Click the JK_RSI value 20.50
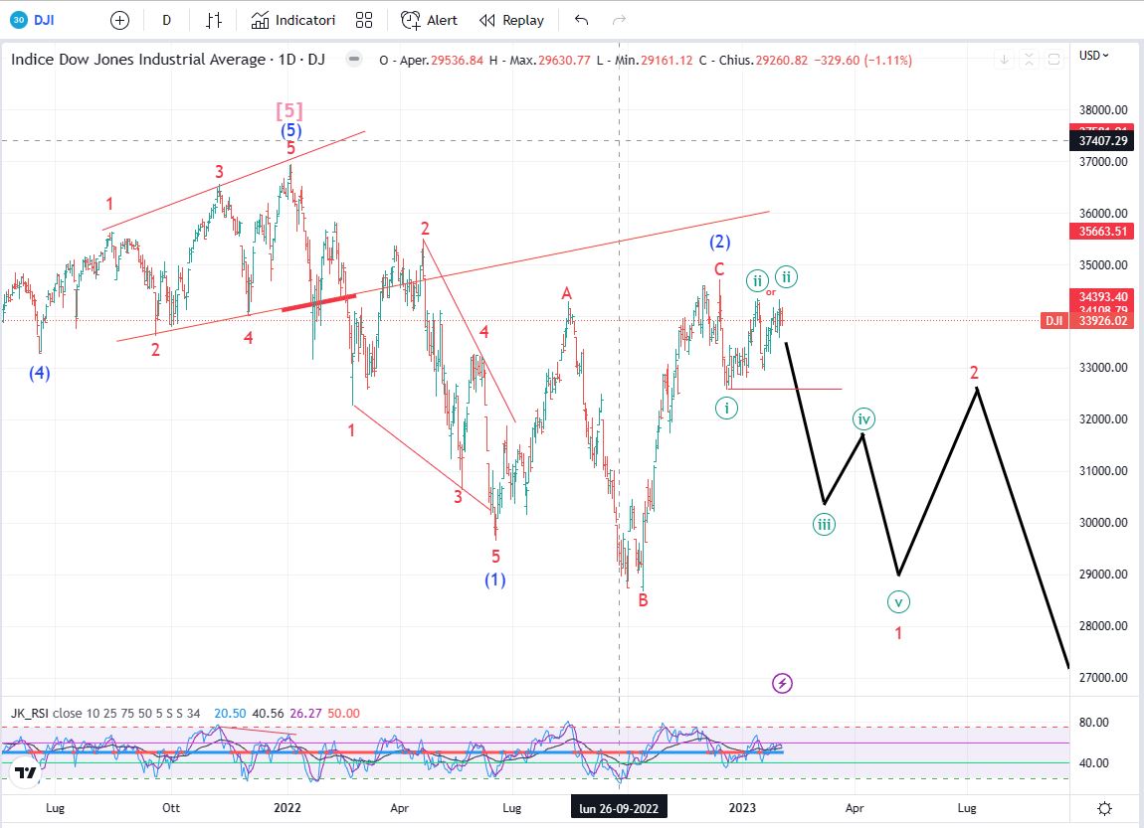This screenshot has height=828, width=1144. [230, 713]
